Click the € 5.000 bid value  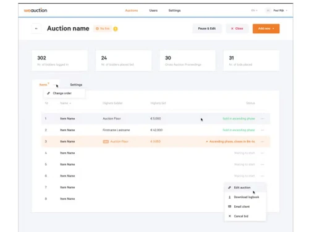[x=156, y=119]
